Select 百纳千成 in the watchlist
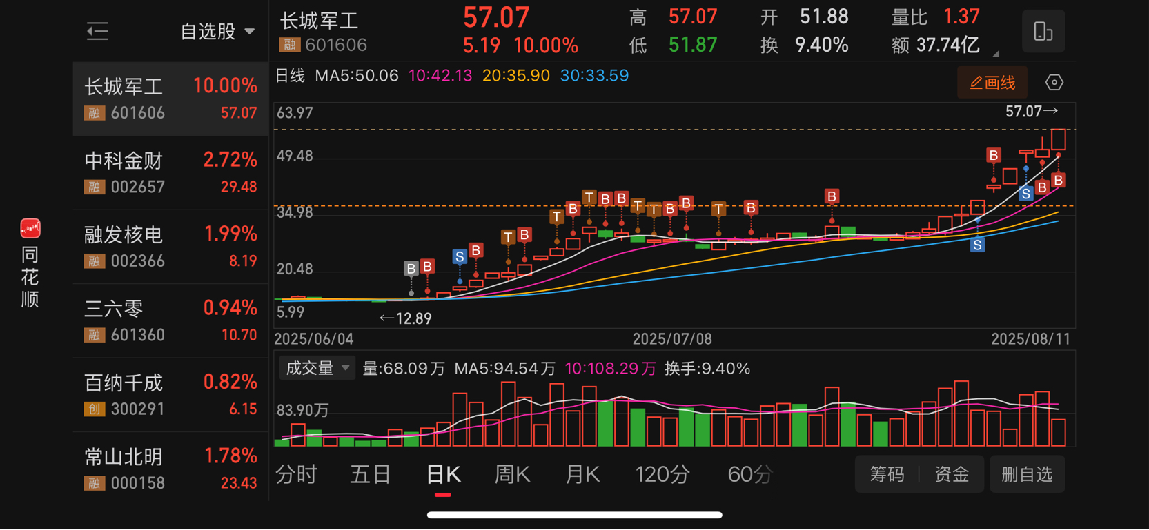 pyautogui.click(x=170, y=395)
